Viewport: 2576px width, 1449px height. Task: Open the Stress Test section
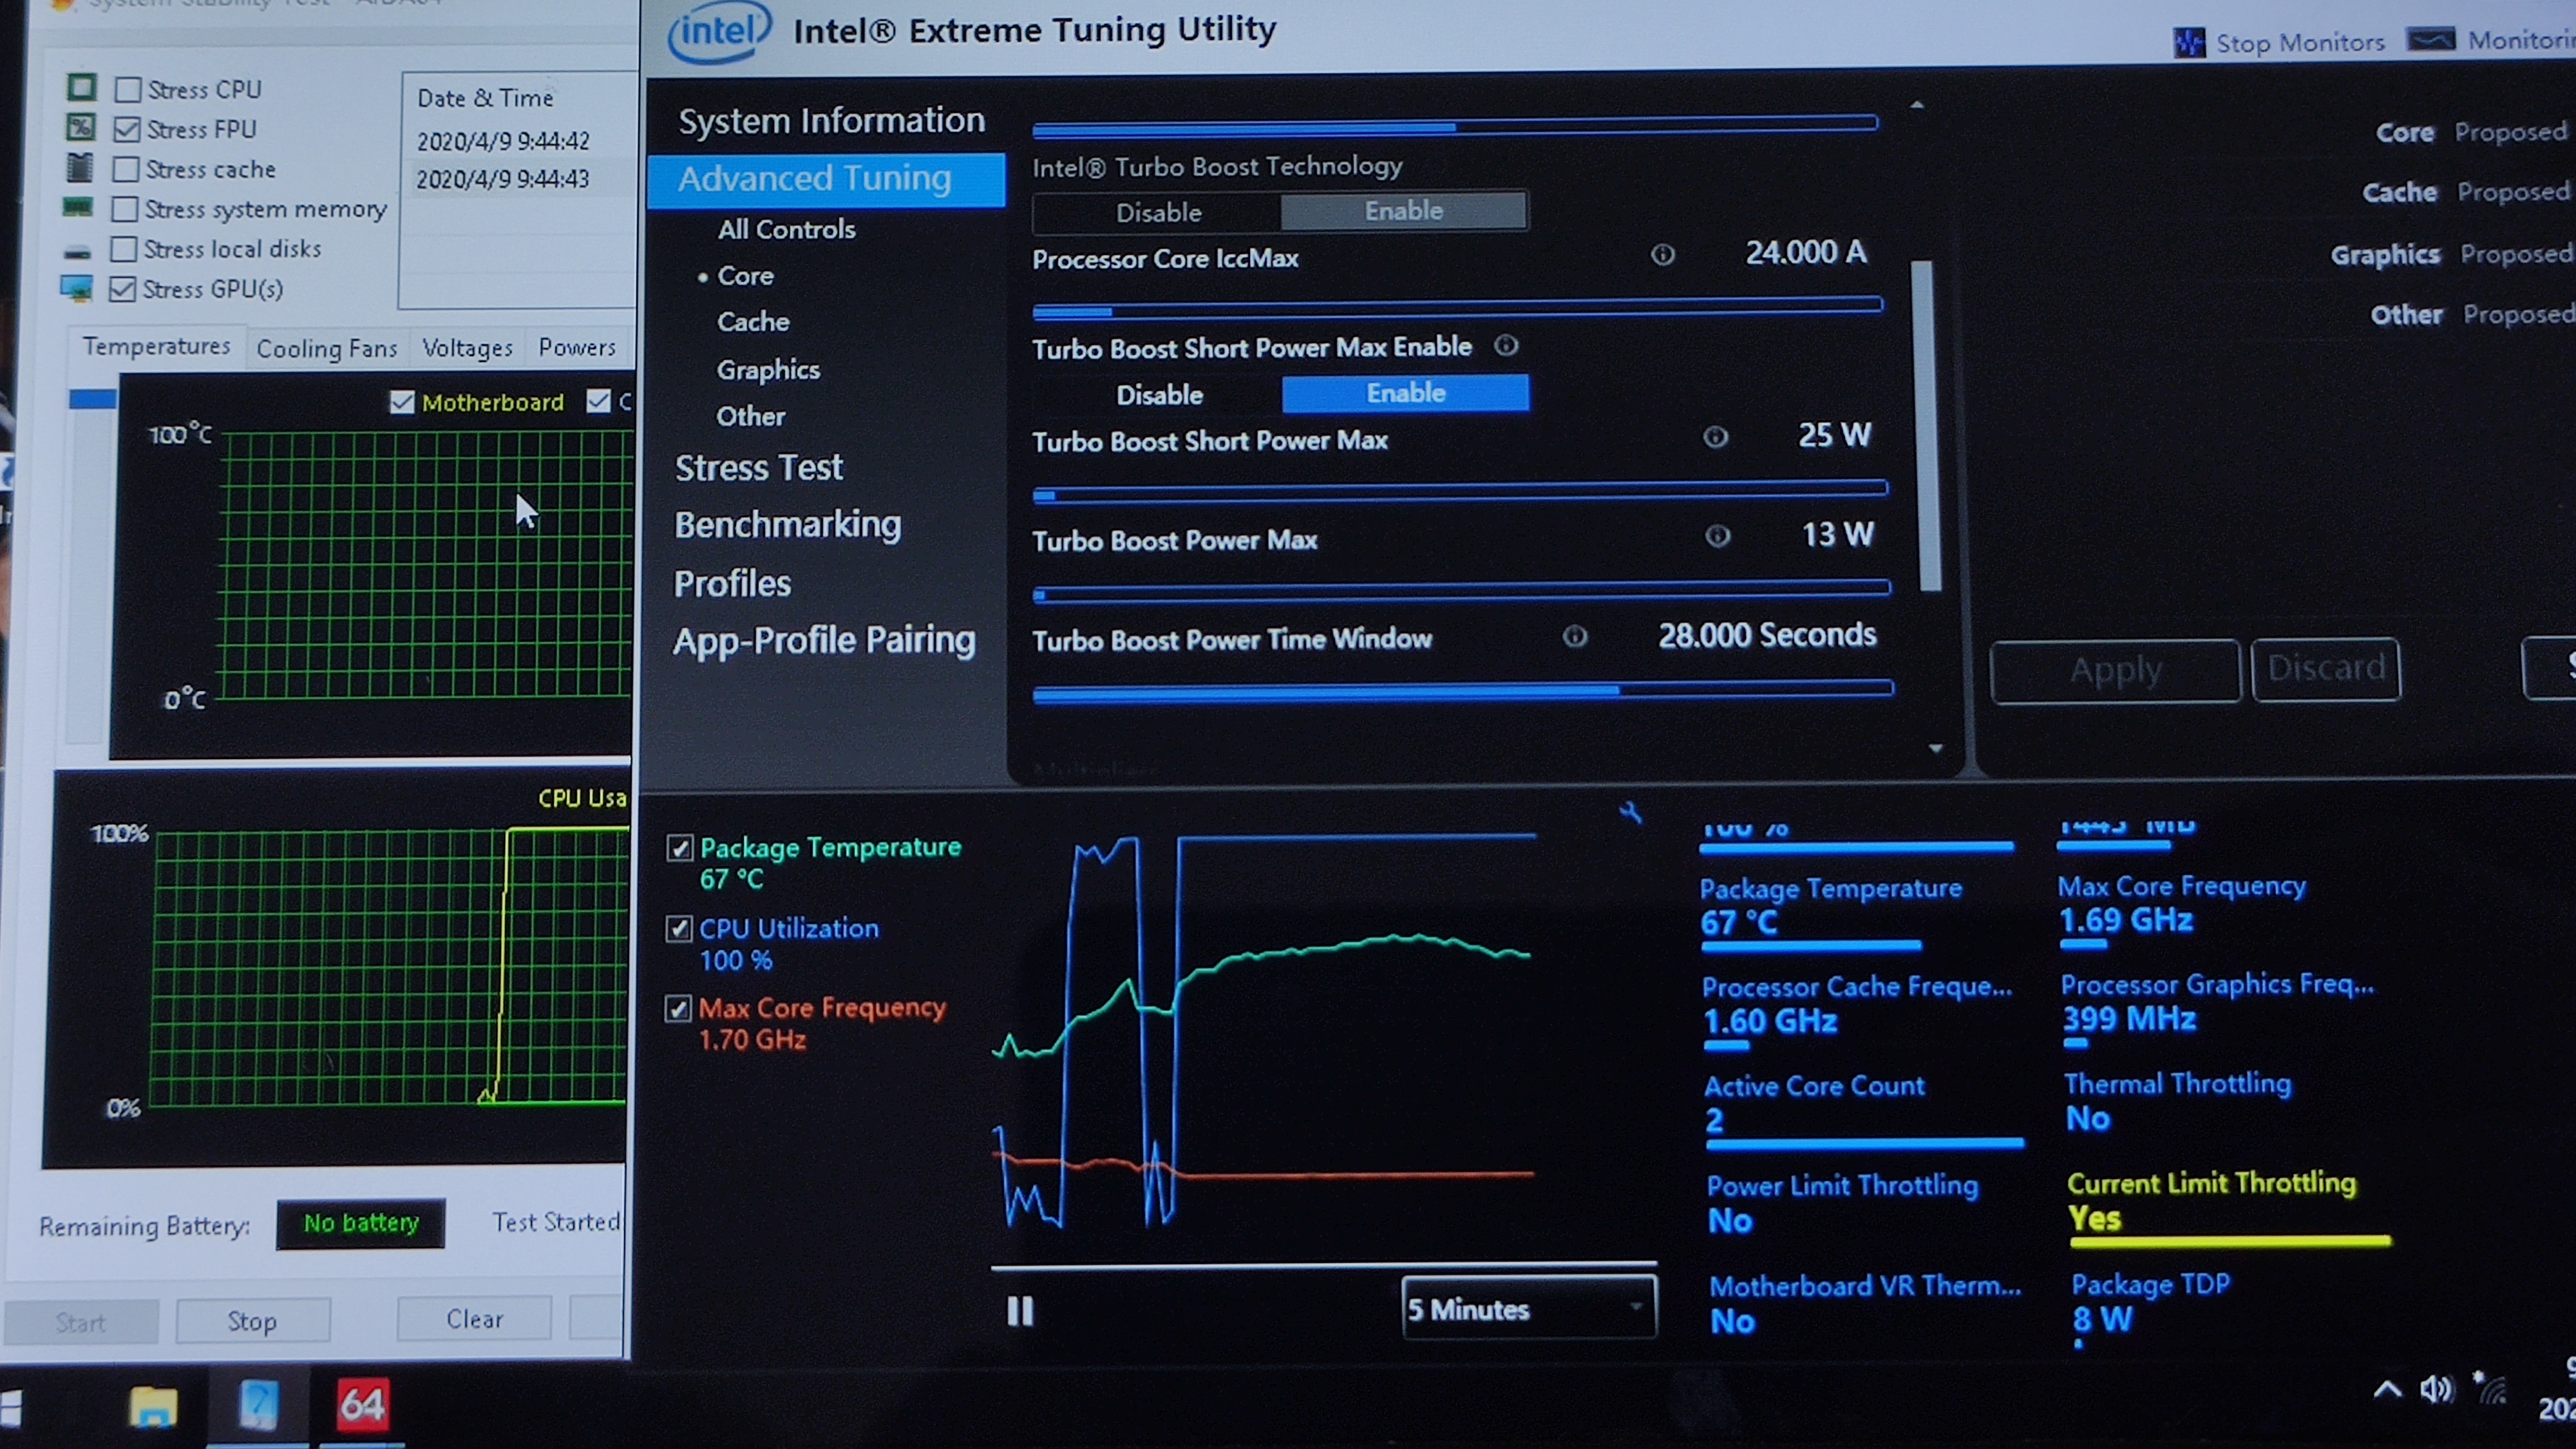coord(758,468)
